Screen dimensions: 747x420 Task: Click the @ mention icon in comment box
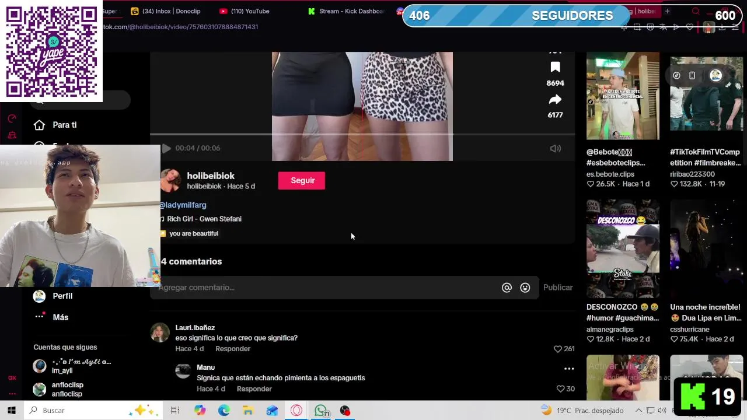[x=507, y=288]
